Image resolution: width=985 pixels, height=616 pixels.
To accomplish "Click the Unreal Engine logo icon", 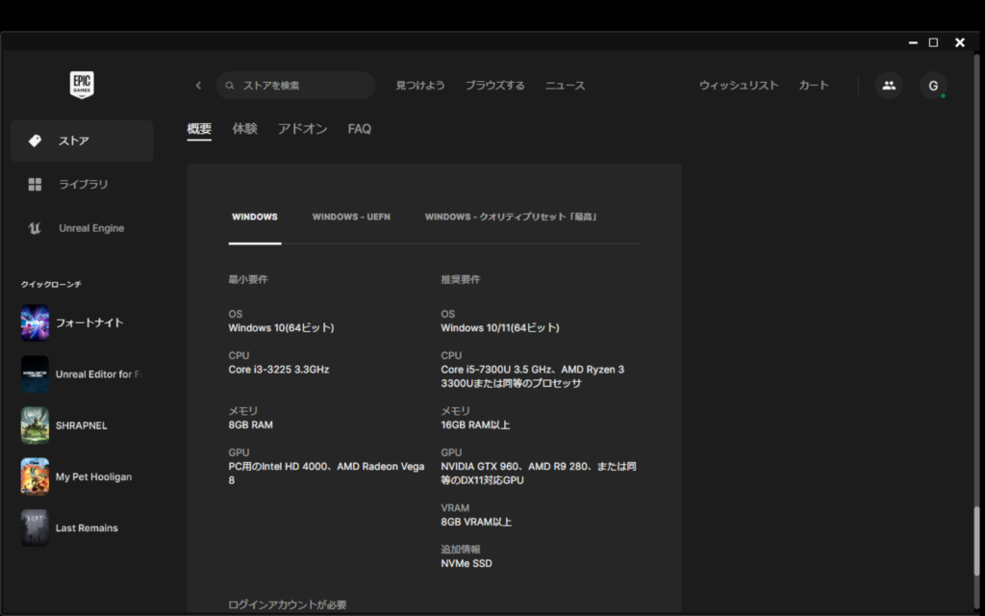I will [x=36, y=228].
